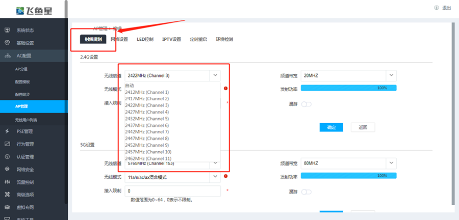Image resolution: width=459 pixels, height=220 pixels.
Task: Expand the 2.4G 频道带宽 20MHZ dropdown
Action: click(x=349, y=75)
